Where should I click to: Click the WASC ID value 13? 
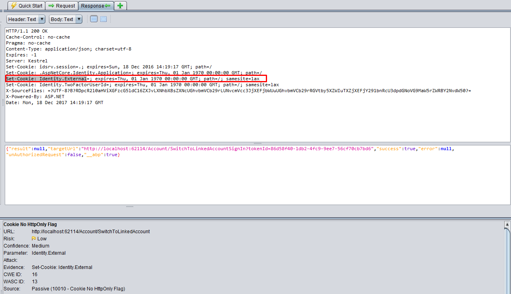(x=35, y=282)
